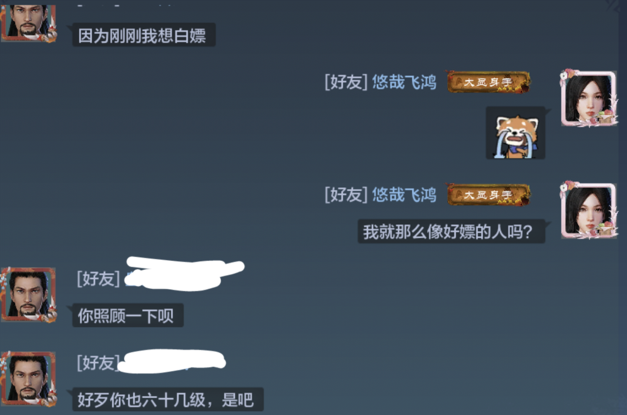Click male avatar beside 因为刚刚我想白嫖 message
This screenshot has width=627, height=415.
pyautogui.click(x=28, y=22)
